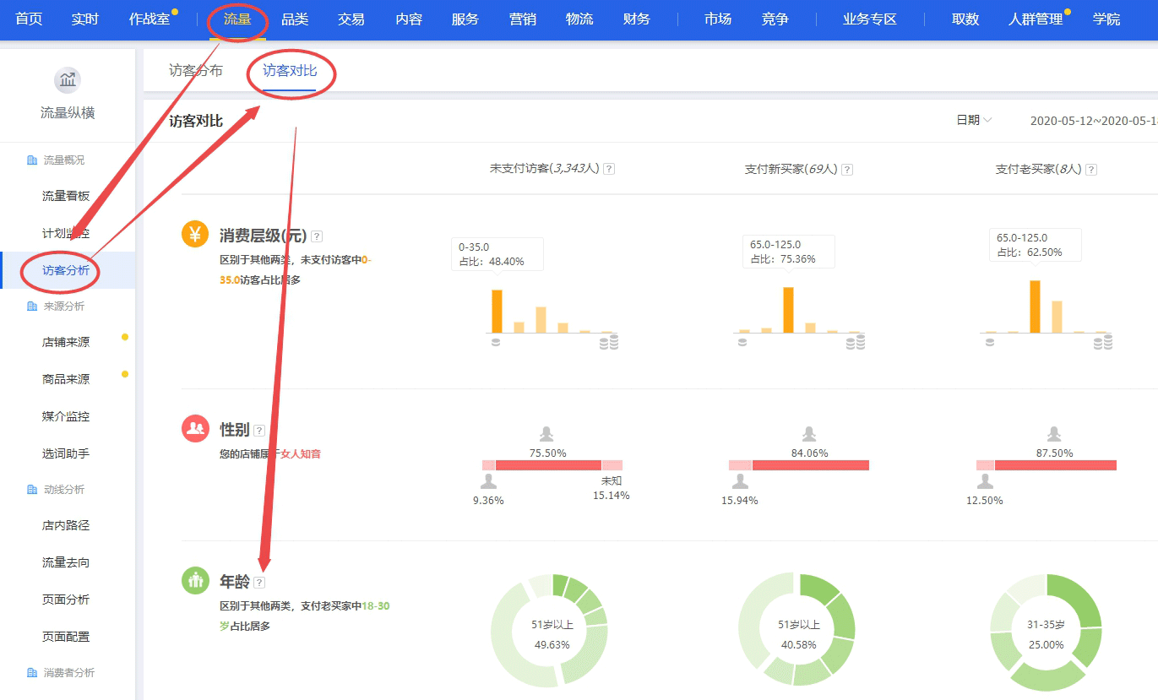Click the highlighted 0-35.0 orange bar
Screen dimensions: 1158x700
click(x=497, y=311)
